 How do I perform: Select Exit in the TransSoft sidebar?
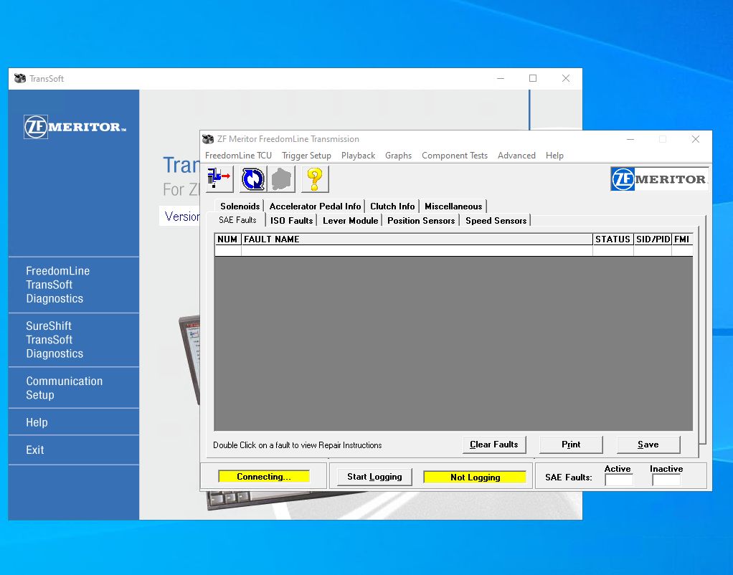(x=36, y=450)
